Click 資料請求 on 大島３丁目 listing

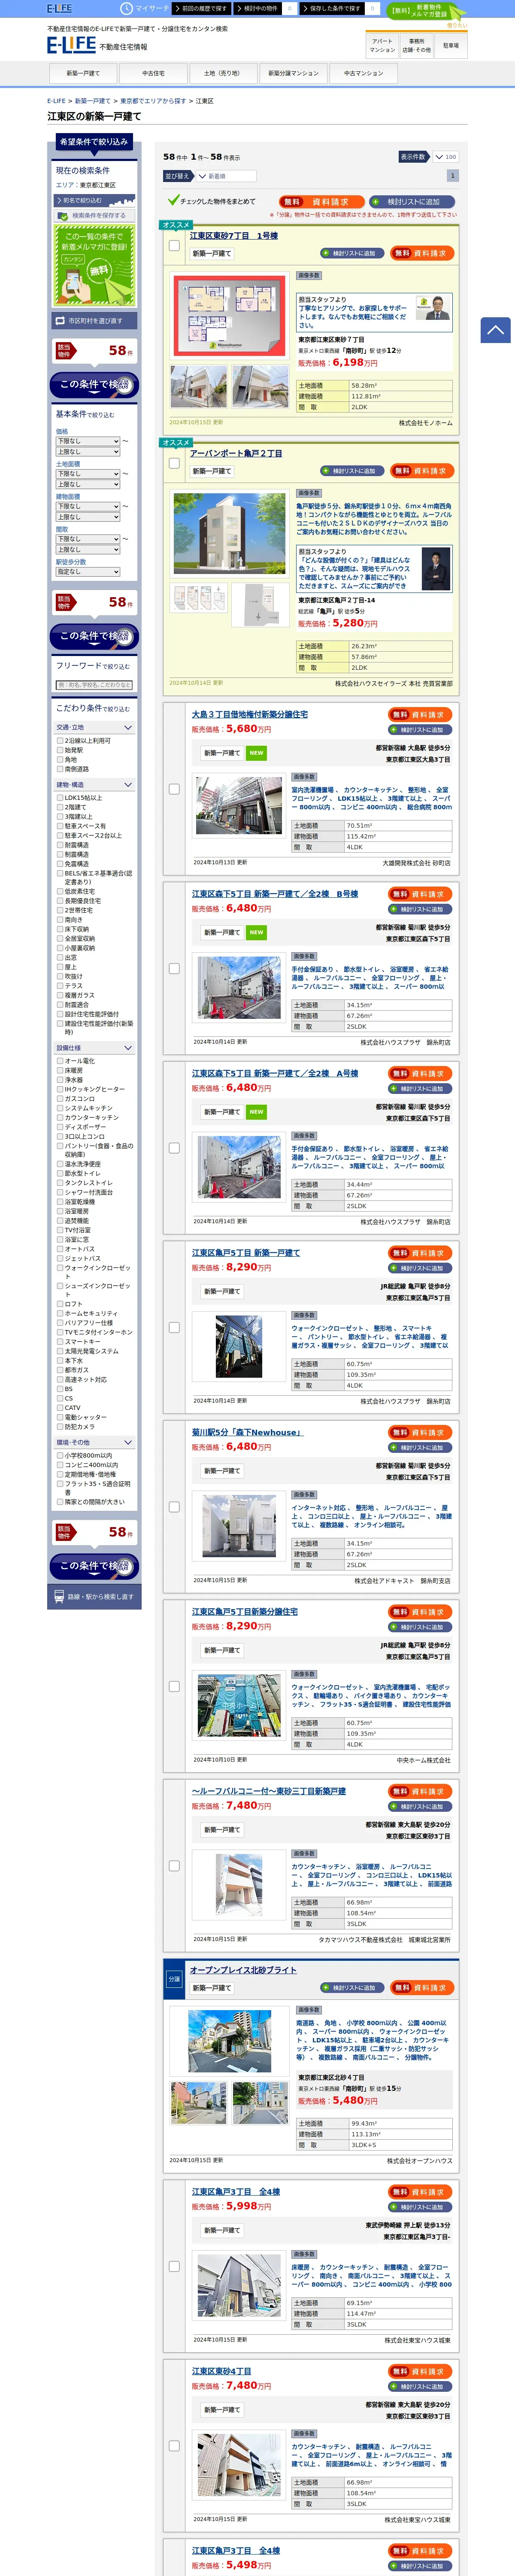tap(420, 715)
